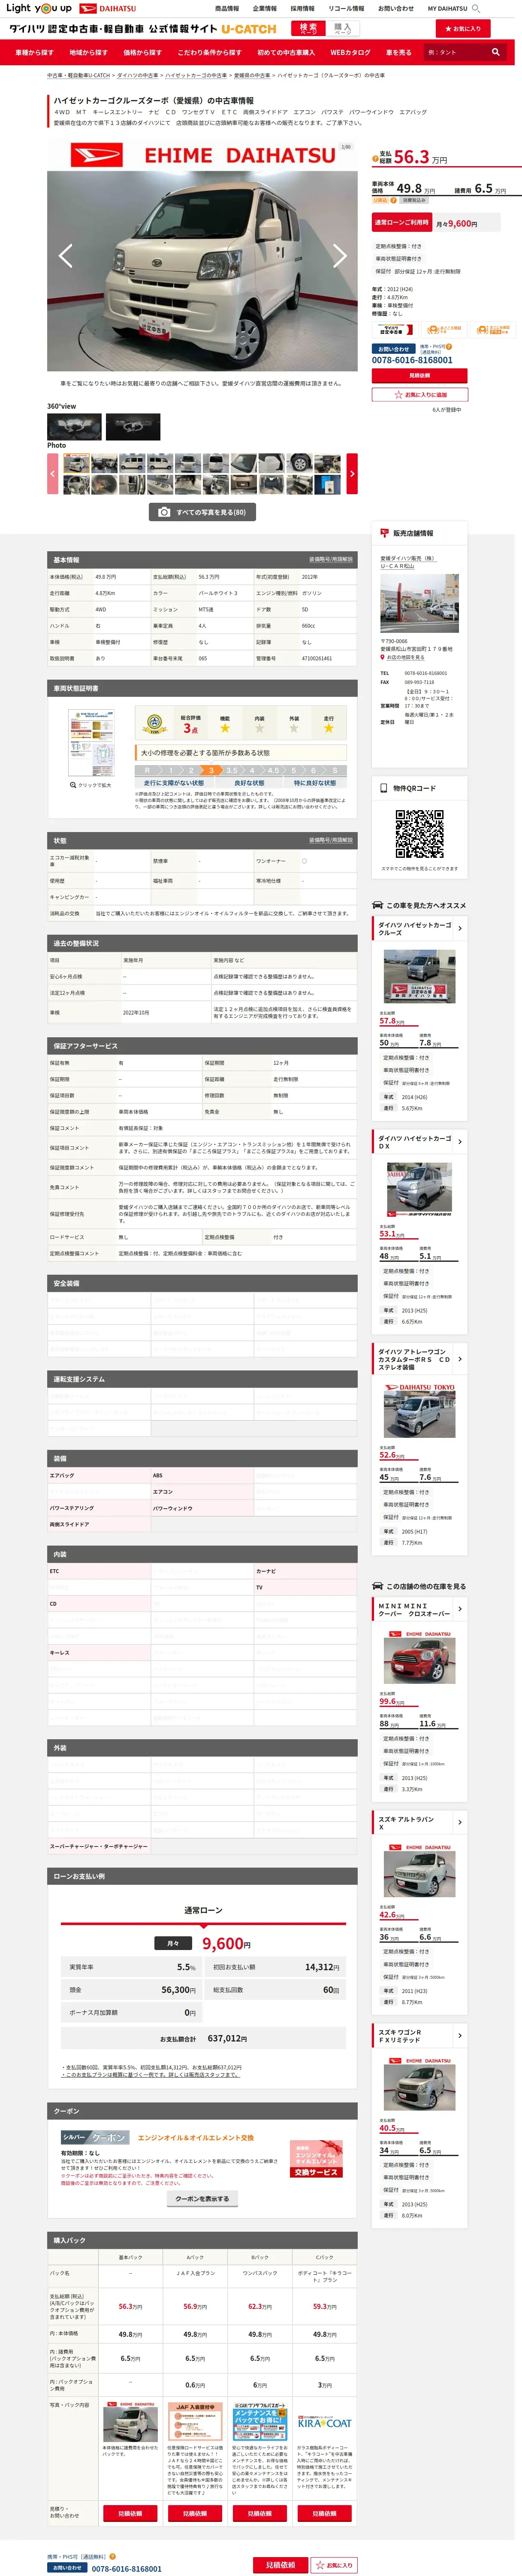Select 価格から探す in red navigation
The width and height of the screenshot is (522, 2576).
142,52
